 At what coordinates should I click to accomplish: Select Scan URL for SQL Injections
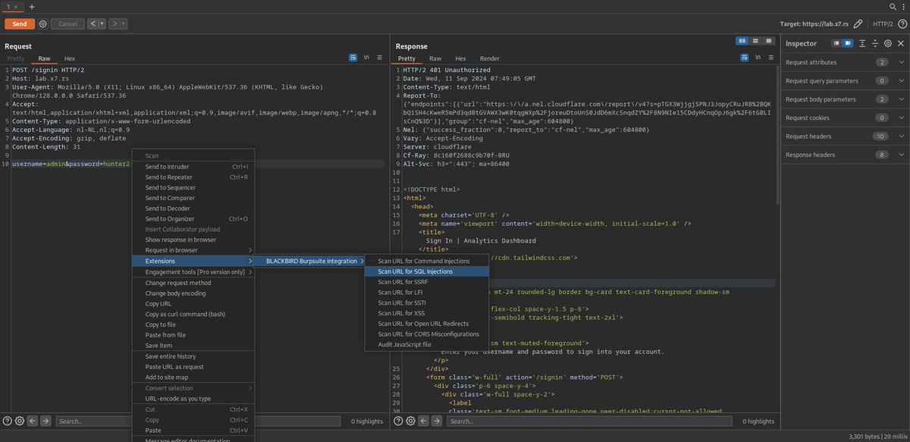point(427,271)
